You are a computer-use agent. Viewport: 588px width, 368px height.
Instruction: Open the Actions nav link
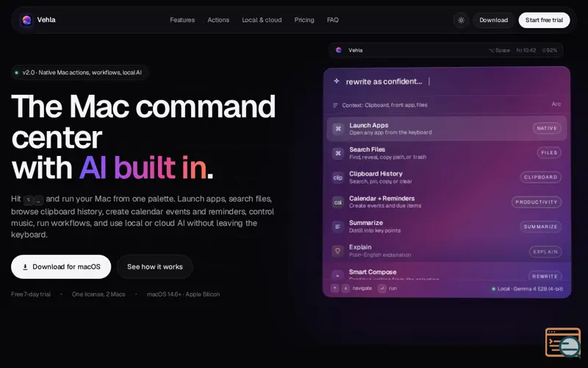[x=218, y=20]
